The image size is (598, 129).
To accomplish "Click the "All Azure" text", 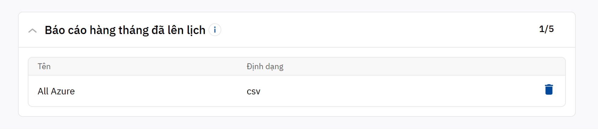I will [56, 91].
